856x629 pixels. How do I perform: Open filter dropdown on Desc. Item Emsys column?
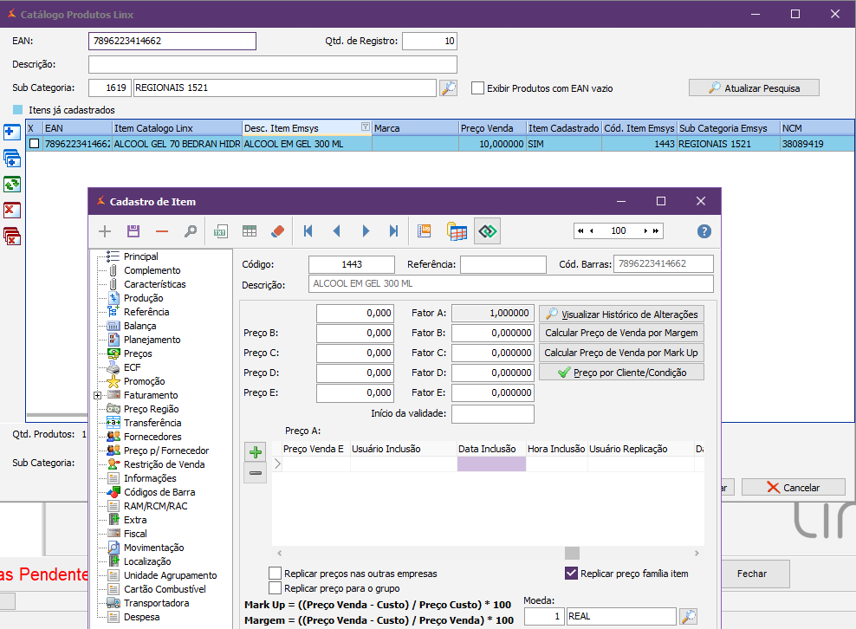pyautogui.click(x=365, y=127)
